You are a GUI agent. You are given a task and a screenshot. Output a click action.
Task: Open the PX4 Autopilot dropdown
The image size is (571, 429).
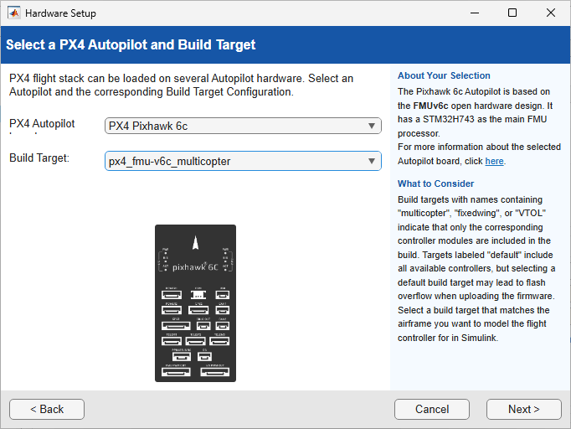click(243, 126)
